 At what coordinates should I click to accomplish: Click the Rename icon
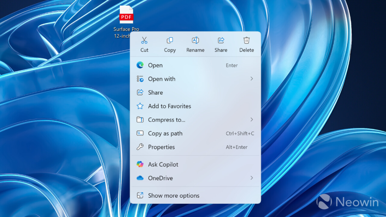195,40
